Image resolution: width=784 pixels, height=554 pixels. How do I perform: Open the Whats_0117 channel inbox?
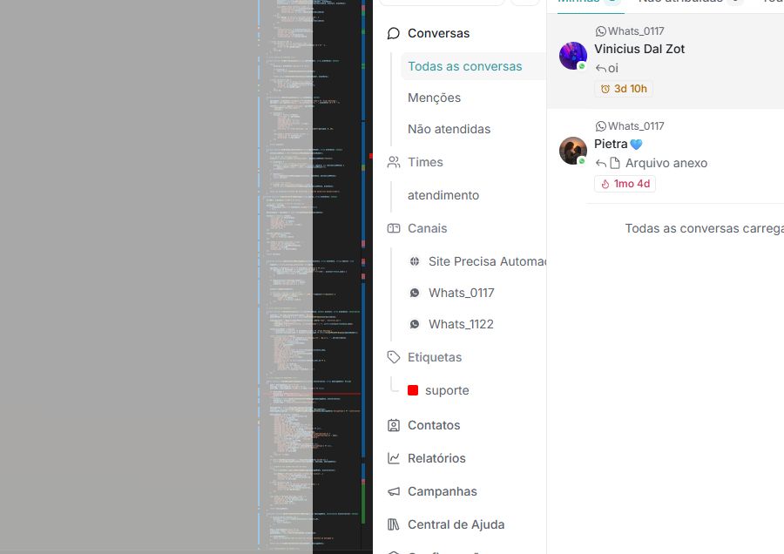(x=461, y=293)
